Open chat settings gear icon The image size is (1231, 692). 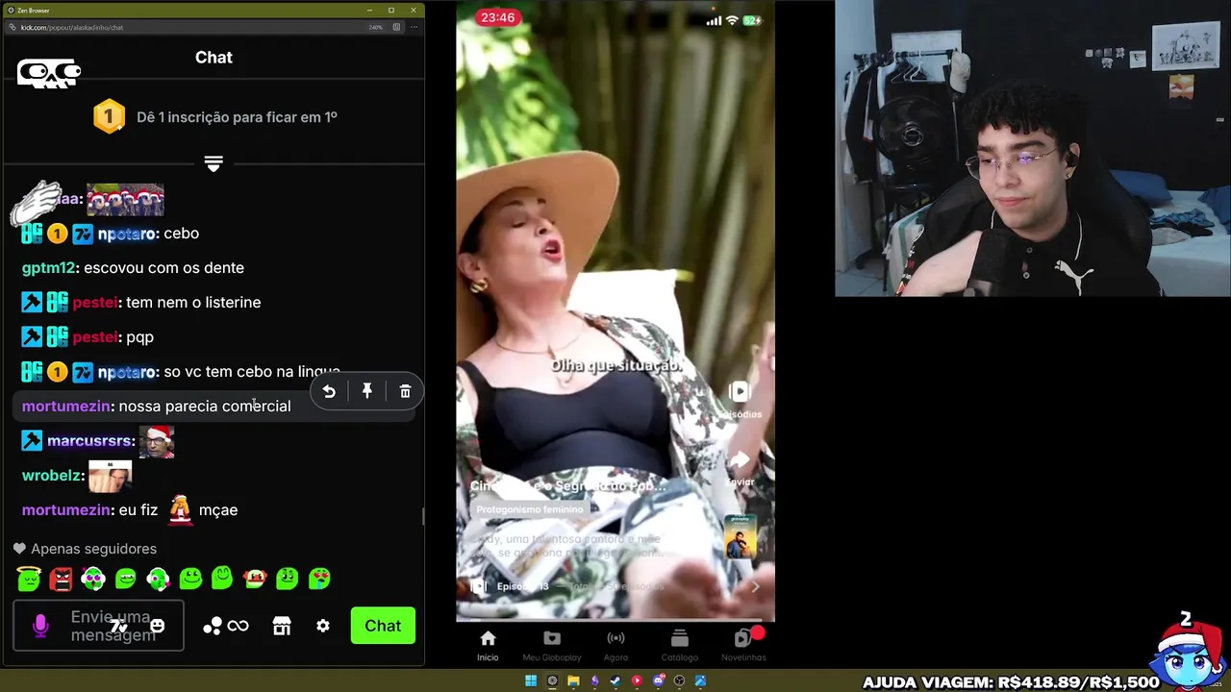(x=323, y=626)
